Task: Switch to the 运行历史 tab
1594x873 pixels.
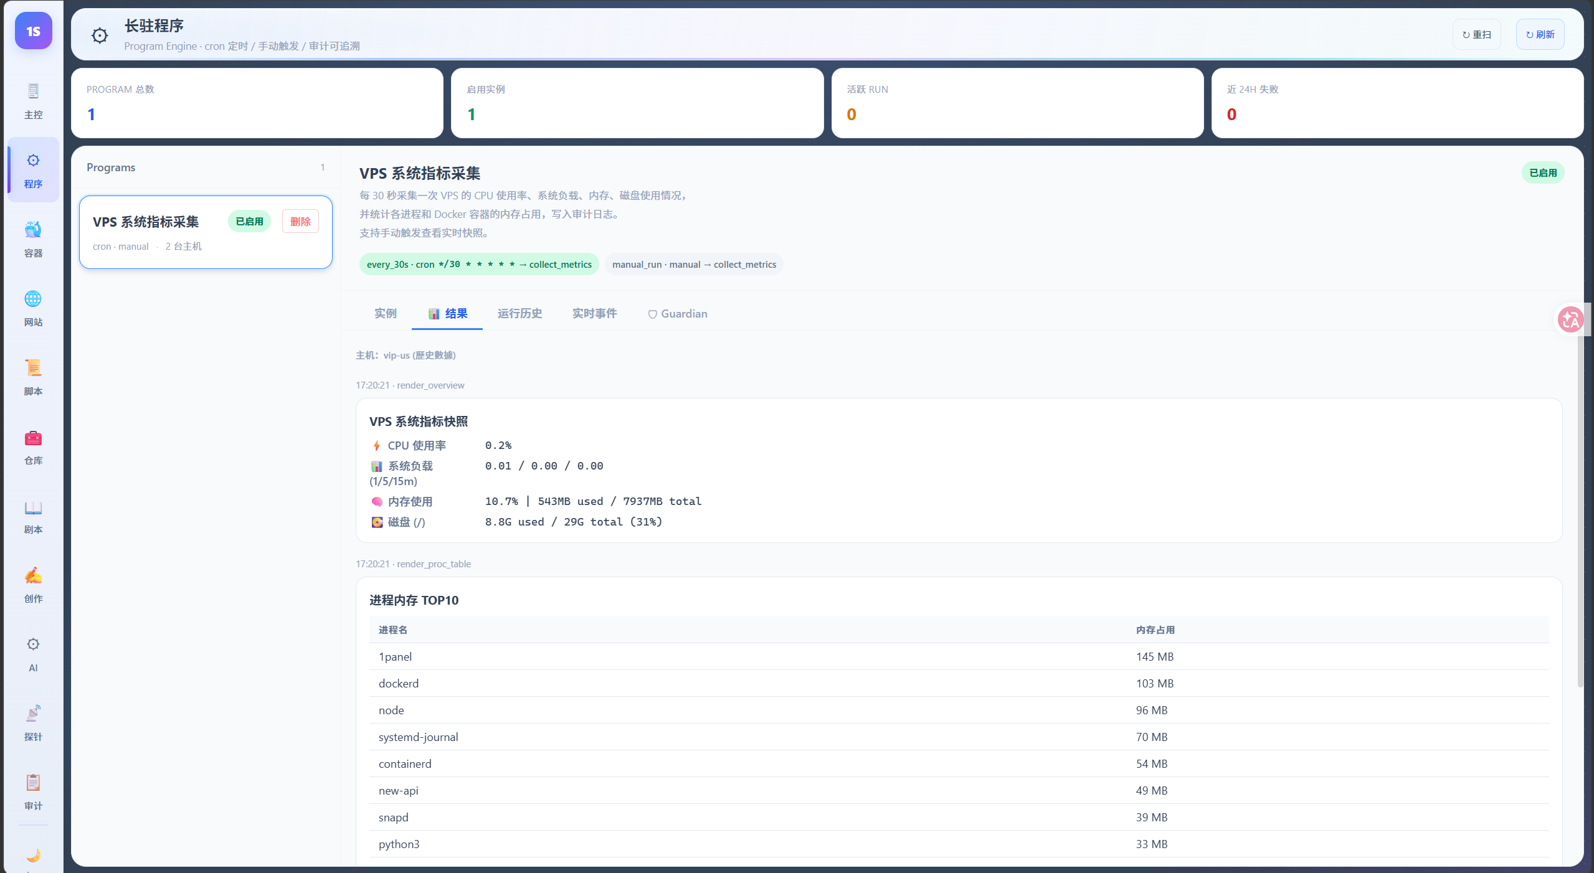Action: click(x=519, y=313)
